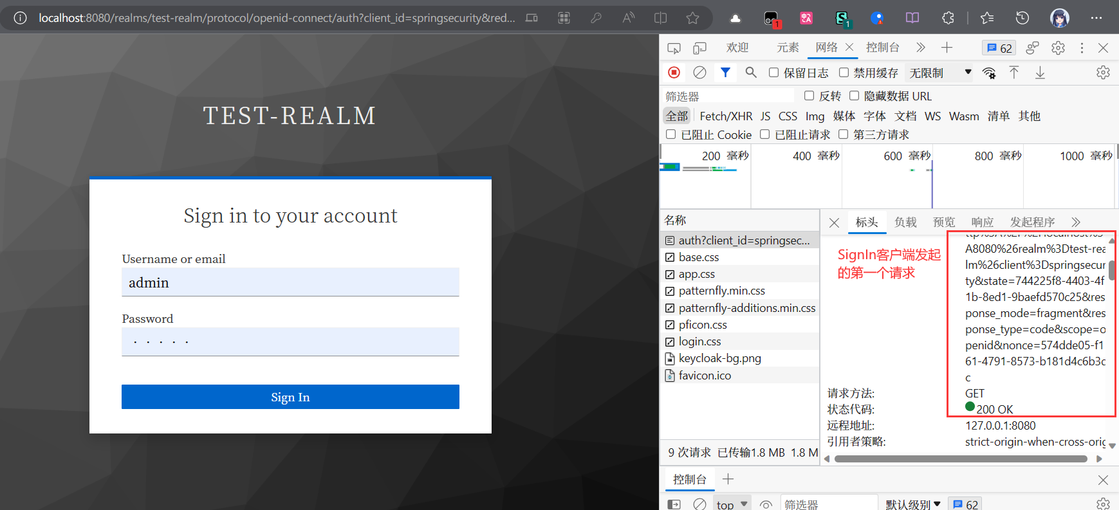Switch to the 元素 DevTools tab
The height and width of the screenshot is (510, 1119).
[788, 48]
